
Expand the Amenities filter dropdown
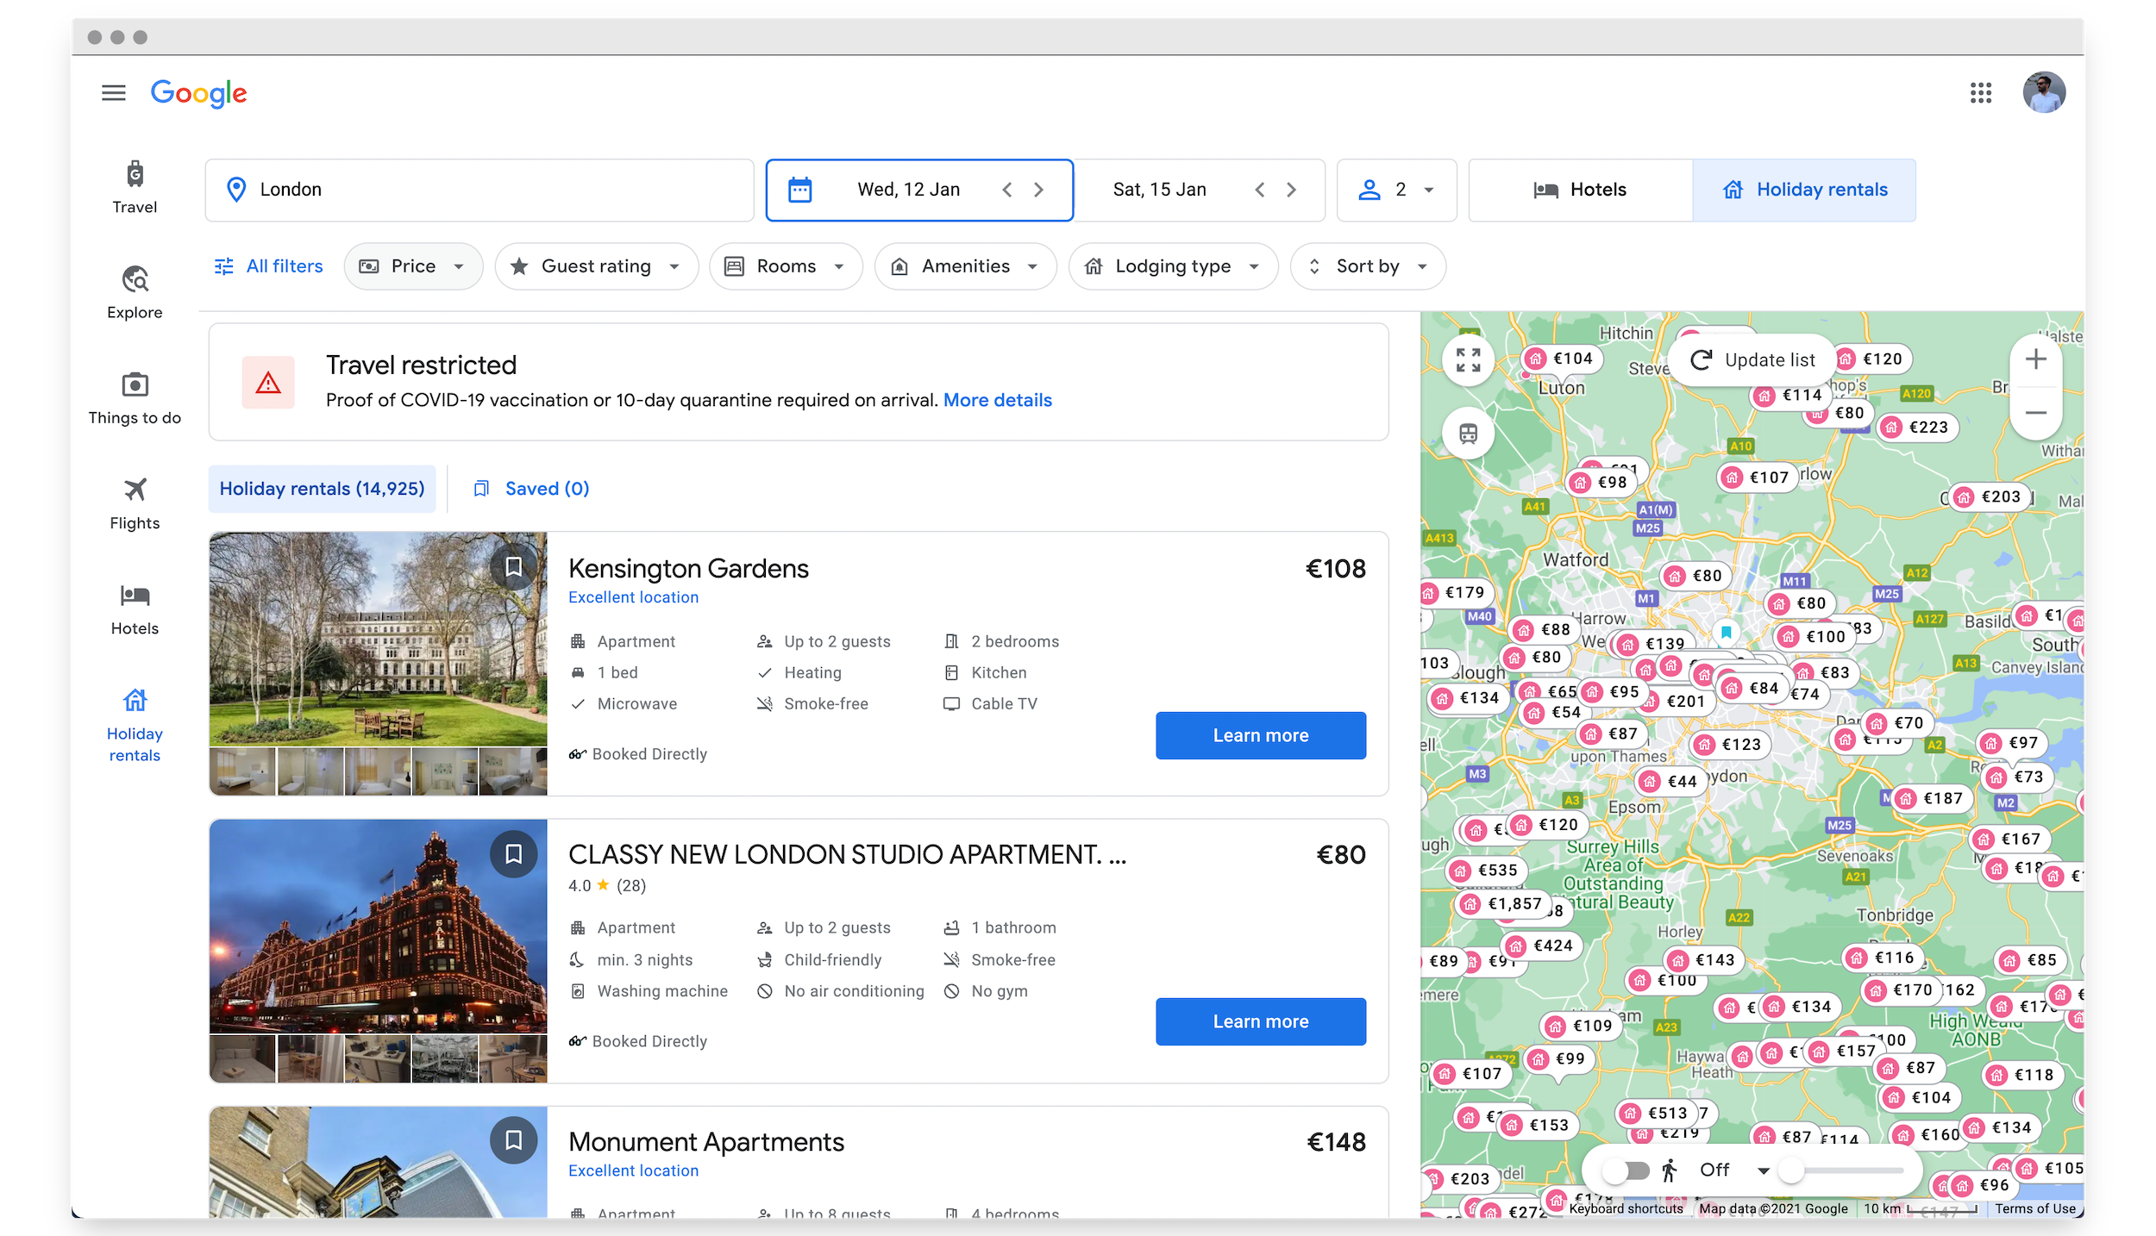(x=965, y=266)
